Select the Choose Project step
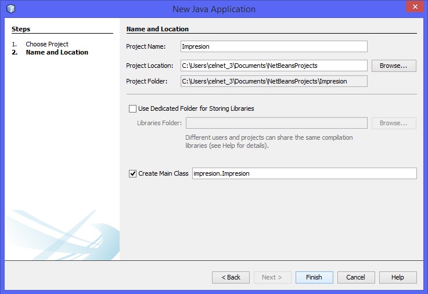Viewport: 428px width, 294px height. click(46, 44)
